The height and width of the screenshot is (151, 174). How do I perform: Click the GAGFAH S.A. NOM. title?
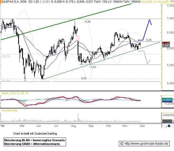coord(13,2)
